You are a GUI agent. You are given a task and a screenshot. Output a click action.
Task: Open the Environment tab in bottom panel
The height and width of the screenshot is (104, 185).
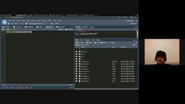pyautogui.click(x=5, y=88)
